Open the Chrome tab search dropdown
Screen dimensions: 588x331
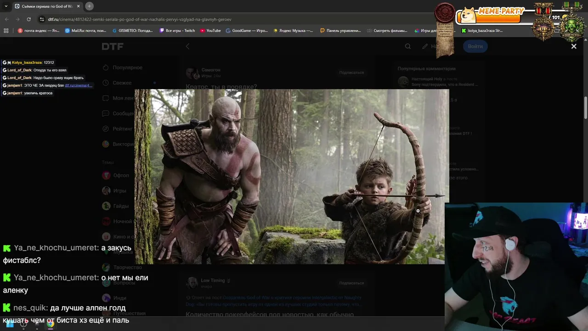(x=6, y=6)
